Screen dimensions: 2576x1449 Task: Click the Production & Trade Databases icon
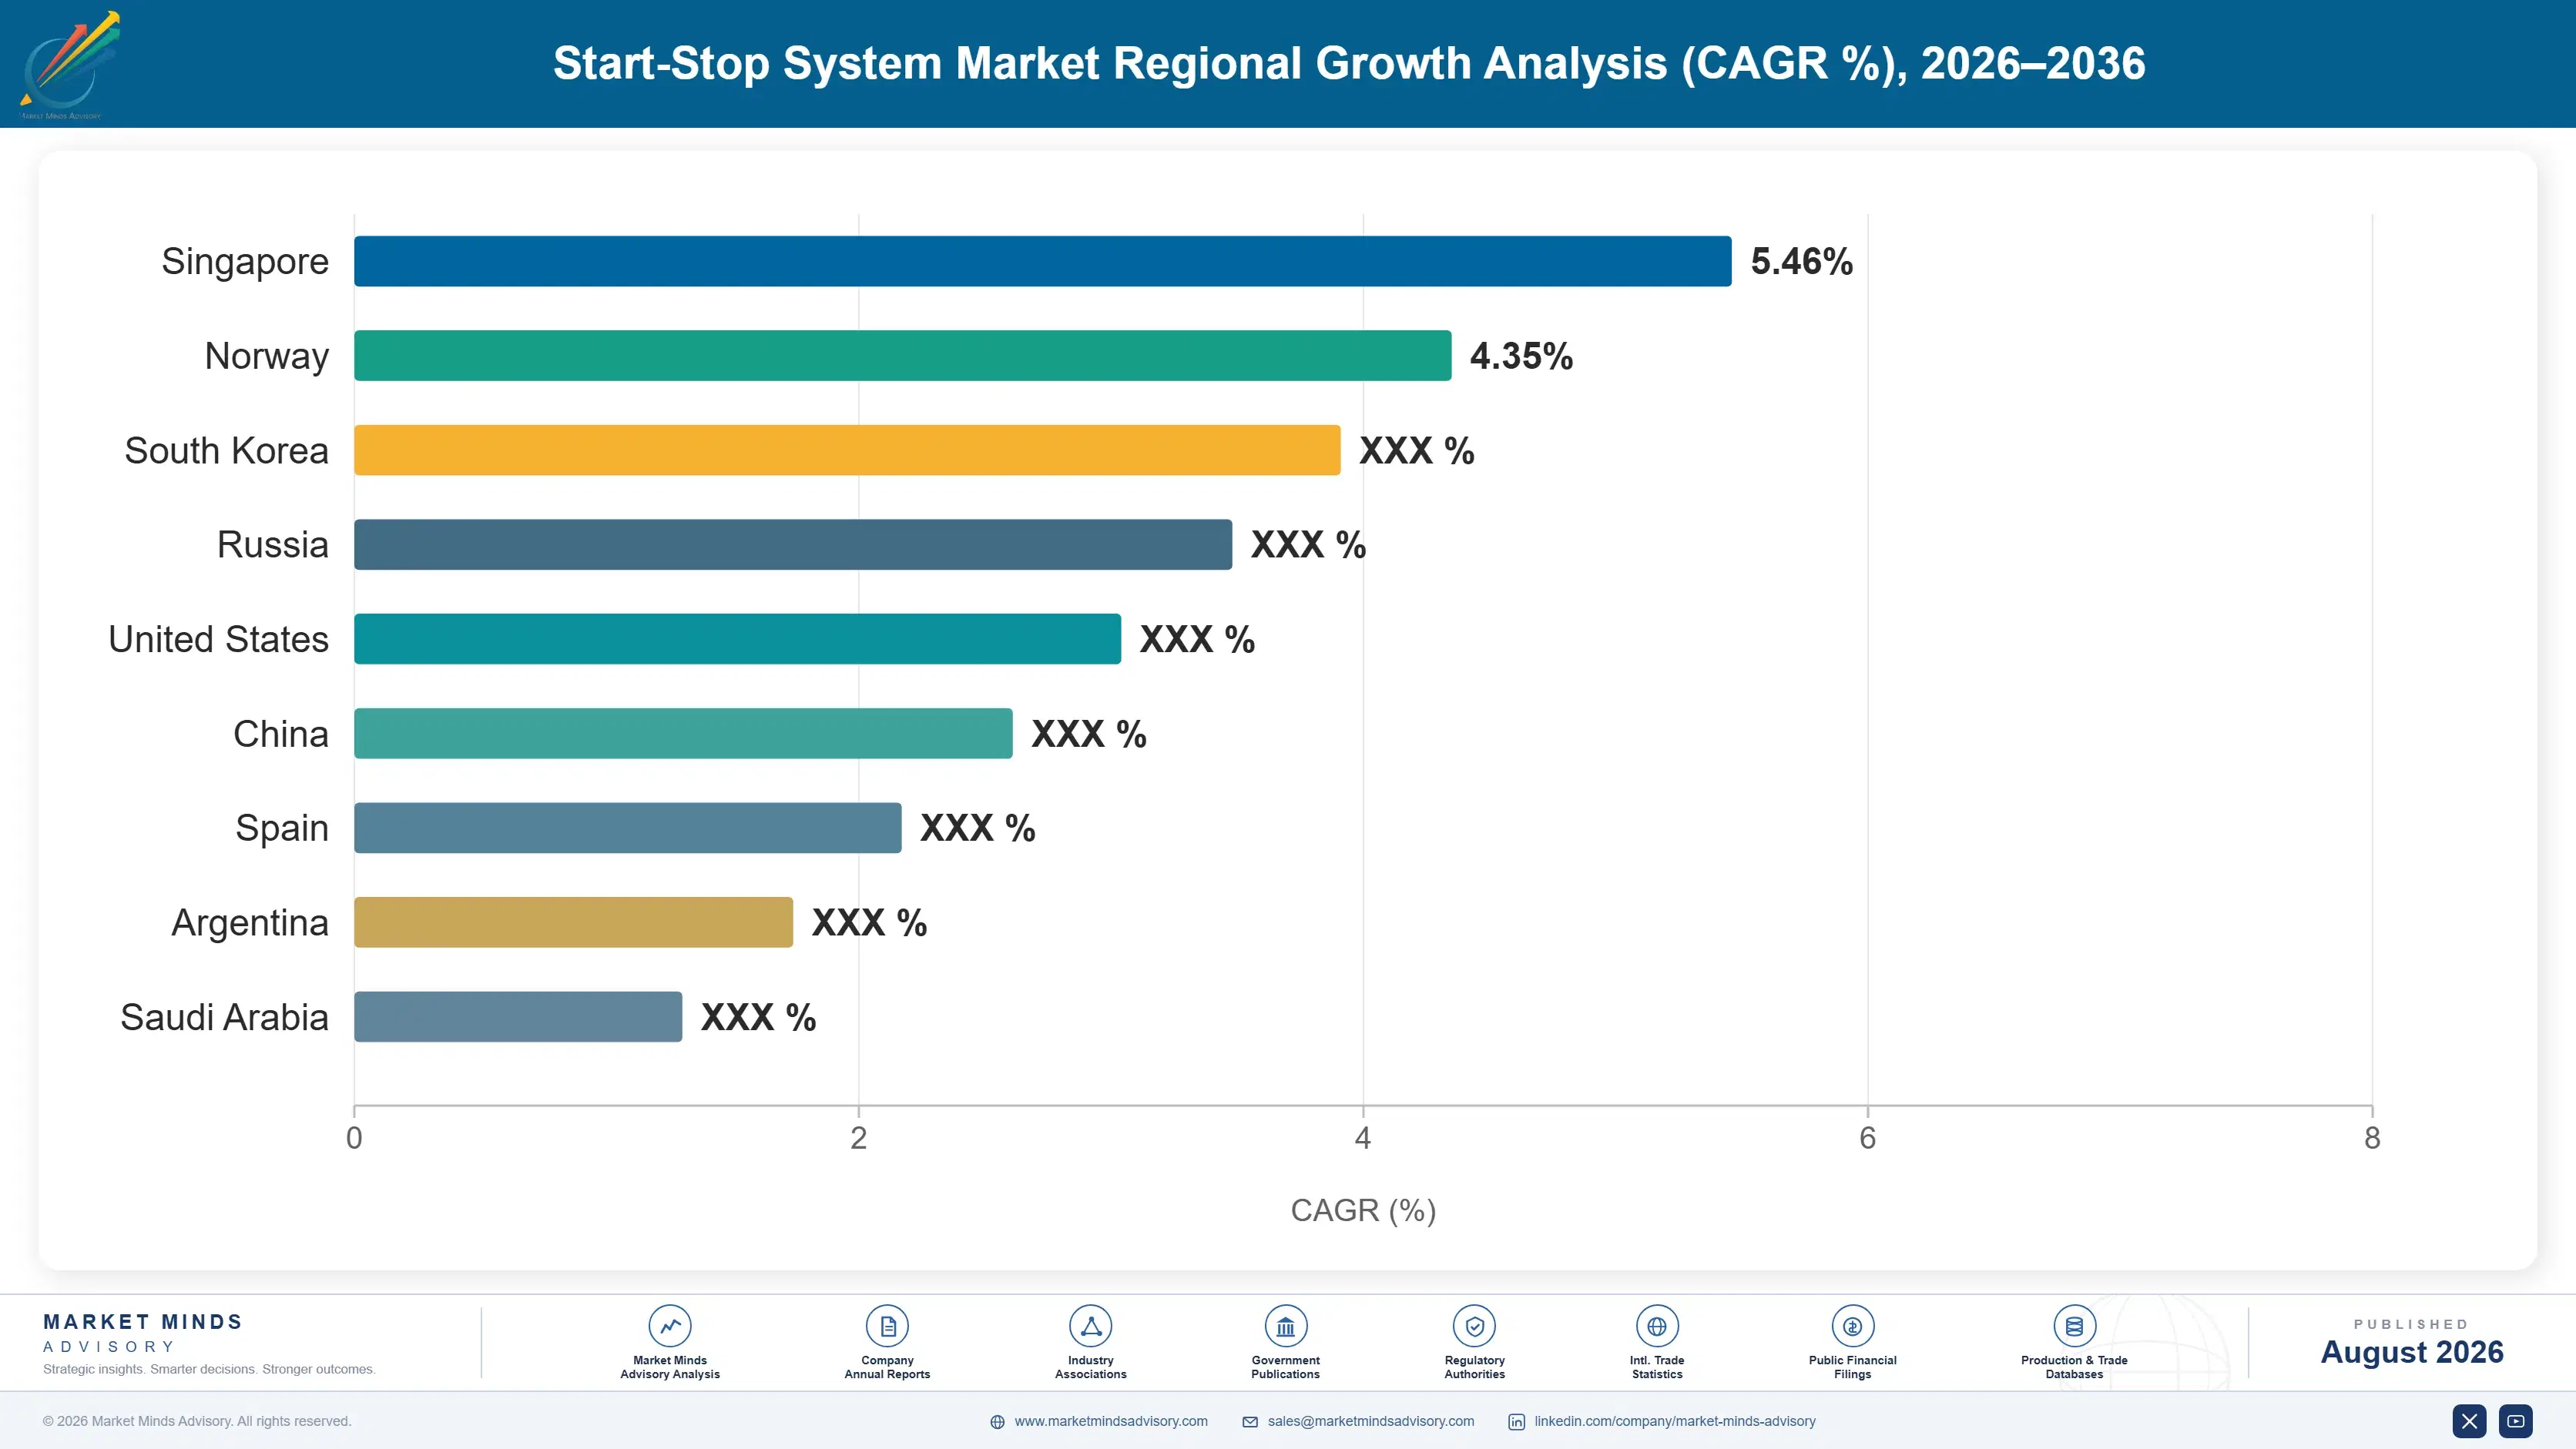2074,1326
